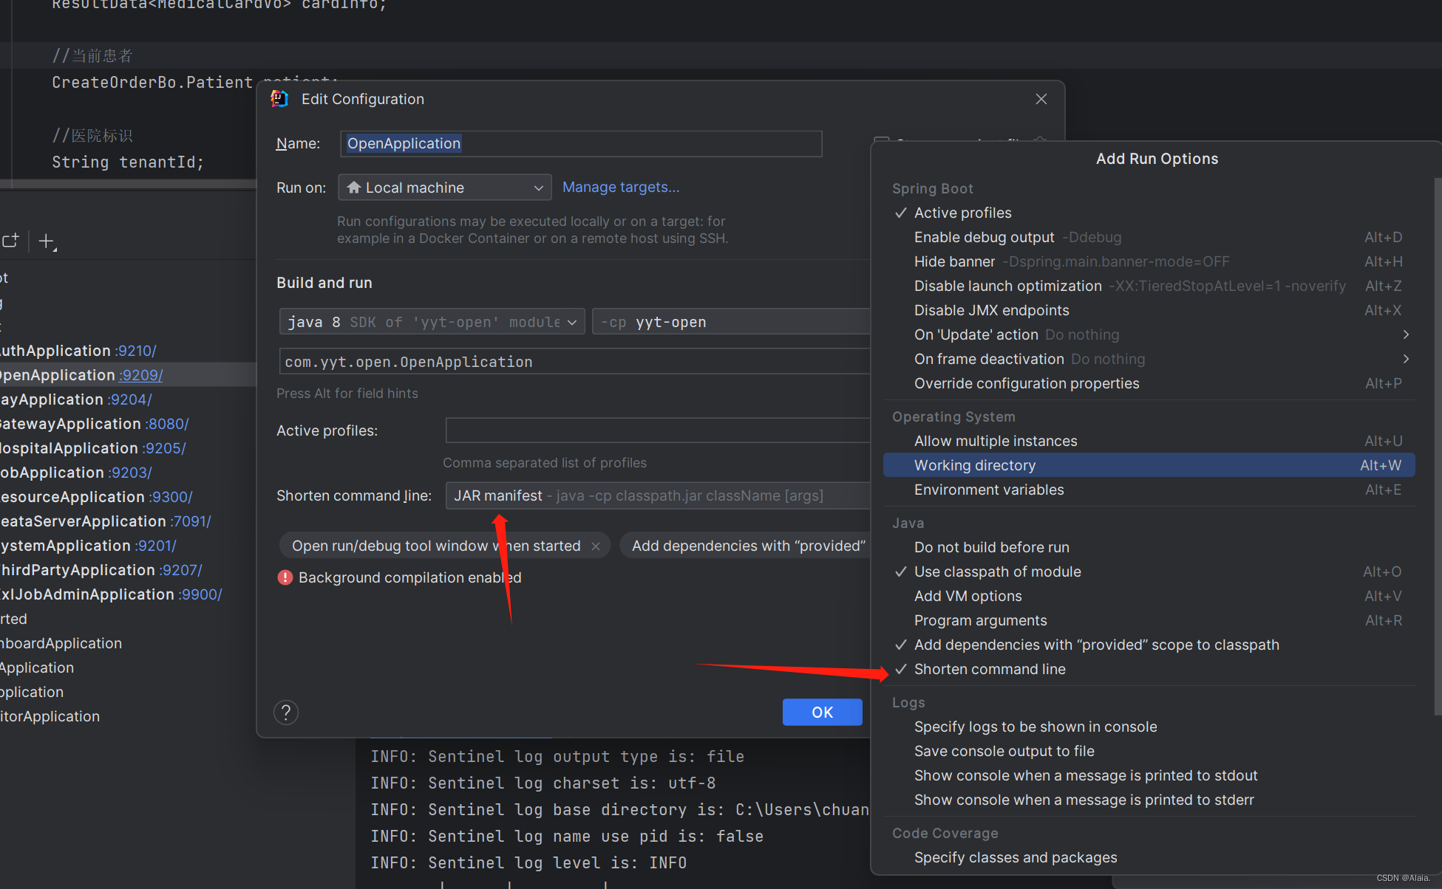Viewport: 1442px width, 889px height.
Task: Open the Shorten command line JAR manifest dropdown
Action: pyautogui.click(x=657, y=495)
